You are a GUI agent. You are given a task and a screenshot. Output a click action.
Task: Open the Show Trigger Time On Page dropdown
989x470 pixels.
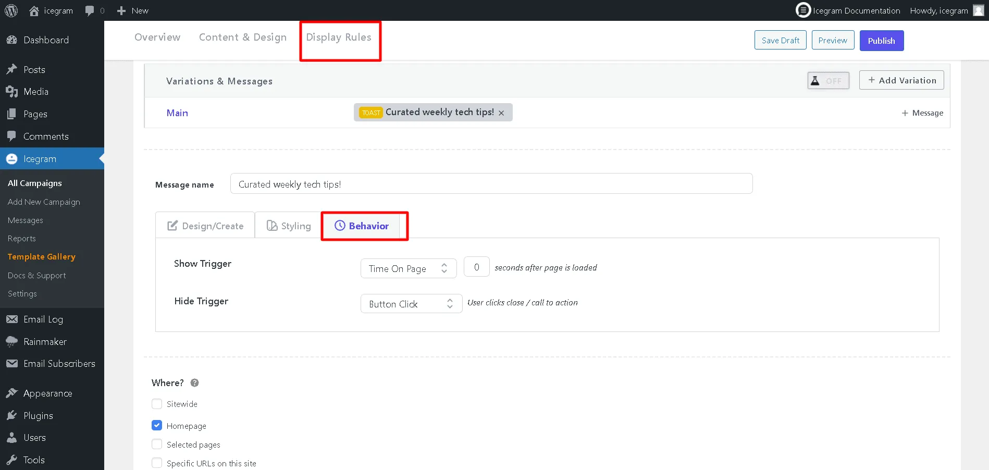coord(409,268)
